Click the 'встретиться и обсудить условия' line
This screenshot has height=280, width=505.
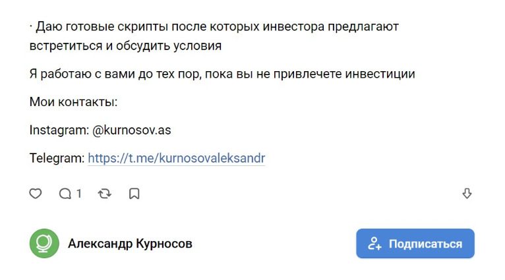point(125,46)
